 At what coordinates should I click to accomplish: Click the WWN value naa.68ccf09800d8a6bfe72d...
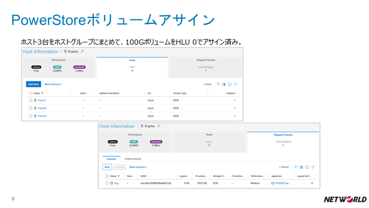click(x=156, y=183)
